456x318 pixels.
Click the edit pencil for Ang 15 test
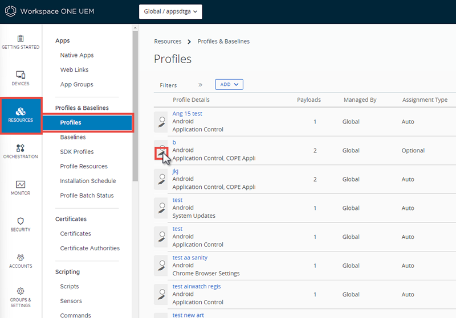[161, 125]
